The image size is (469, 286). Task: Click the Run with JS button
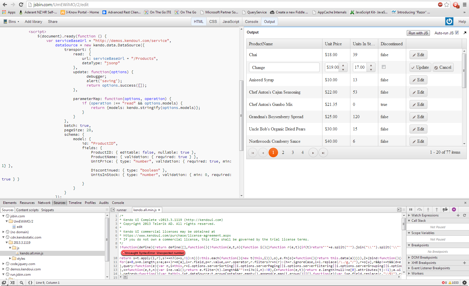(x=418, y=33)
